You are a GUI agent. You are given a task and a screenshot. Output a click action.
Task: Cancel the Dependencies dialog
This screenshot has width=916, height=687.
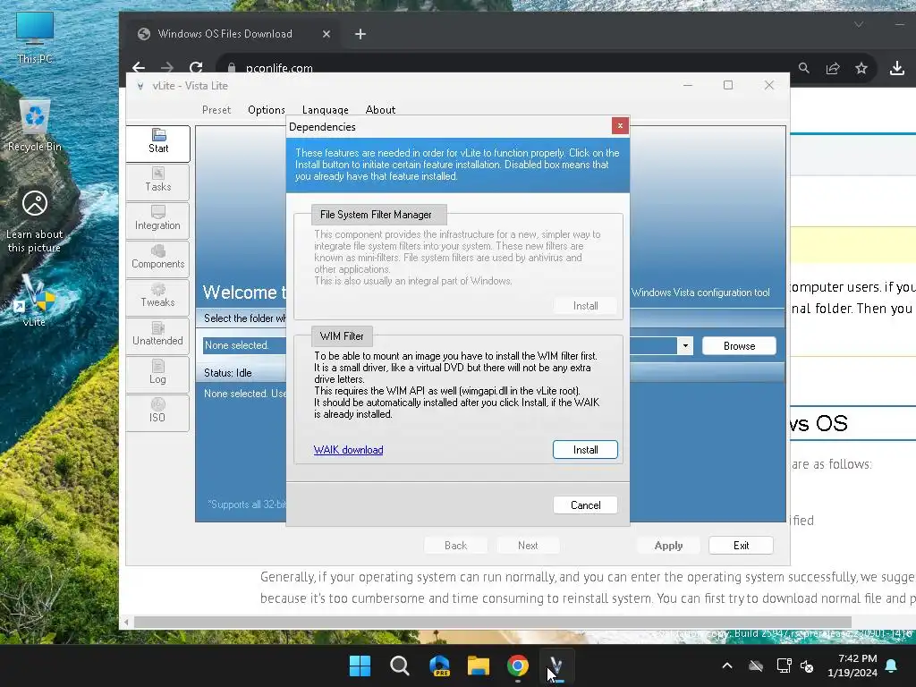click(x=585, y=505)
